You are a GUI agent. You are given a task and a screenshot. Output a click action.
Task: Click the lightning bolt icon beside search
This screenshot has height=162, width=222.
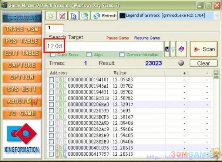point(173,48)
